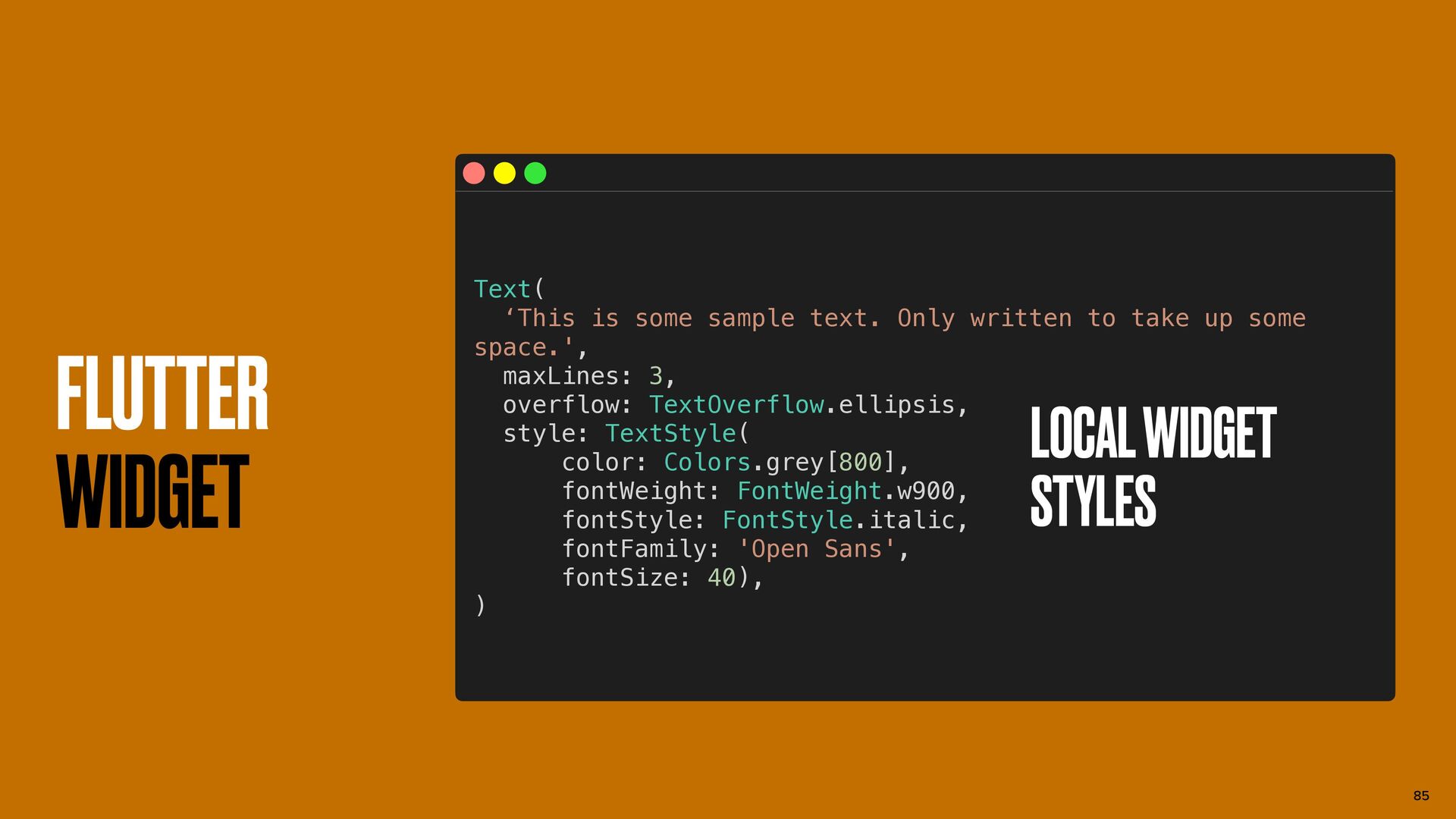Click 'FontStyle' in the fontStyle line
Screen dimensions: 1456x819
787,520
